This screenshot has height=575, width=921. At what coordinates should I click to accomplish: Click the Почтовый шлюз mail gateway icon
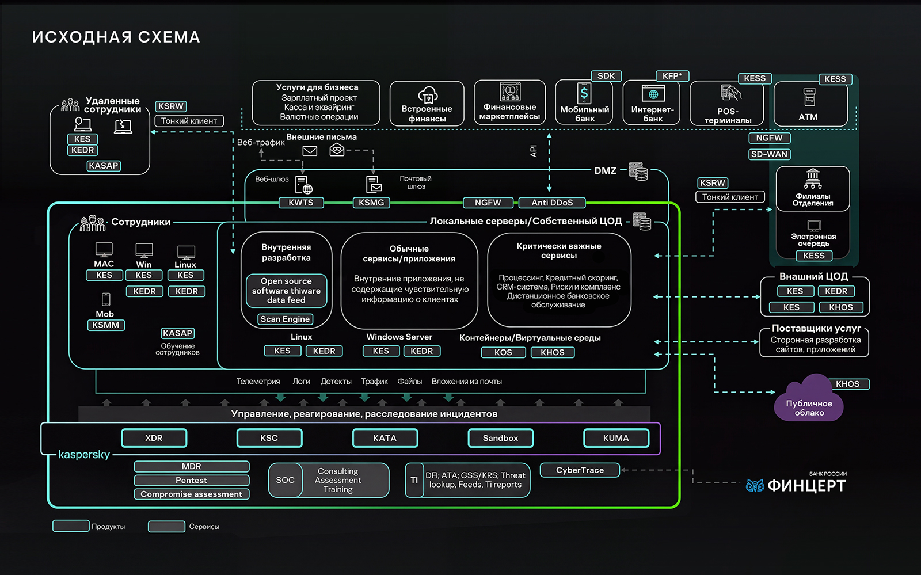click(374, 184)
